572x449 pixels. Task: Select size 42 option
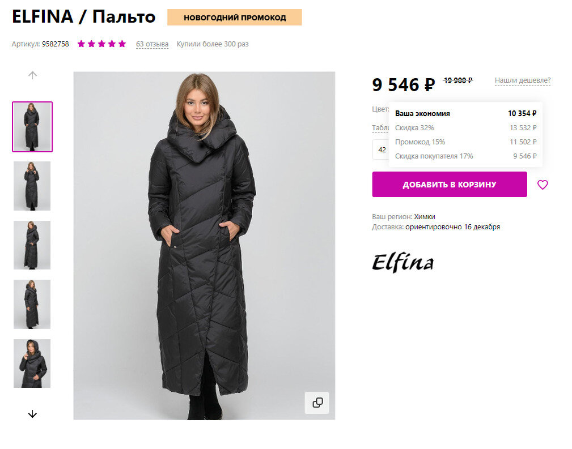(381, 150)
